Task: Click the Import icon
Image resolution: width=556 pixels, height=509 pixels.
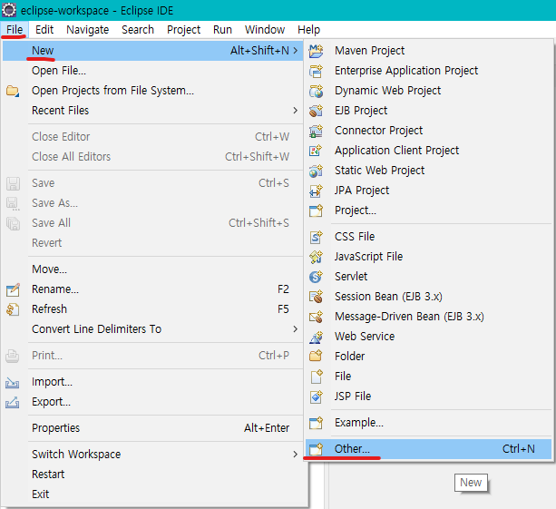Action: [13, 382]
